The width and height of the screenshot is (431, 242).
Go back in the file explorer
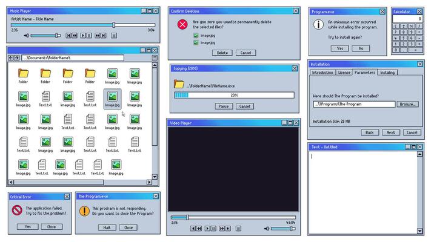click(11, 58)
